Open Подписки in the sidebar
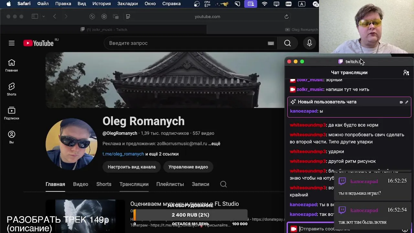Image resolution: width=414 pixels, height=233 pixels. coord(12,113)
